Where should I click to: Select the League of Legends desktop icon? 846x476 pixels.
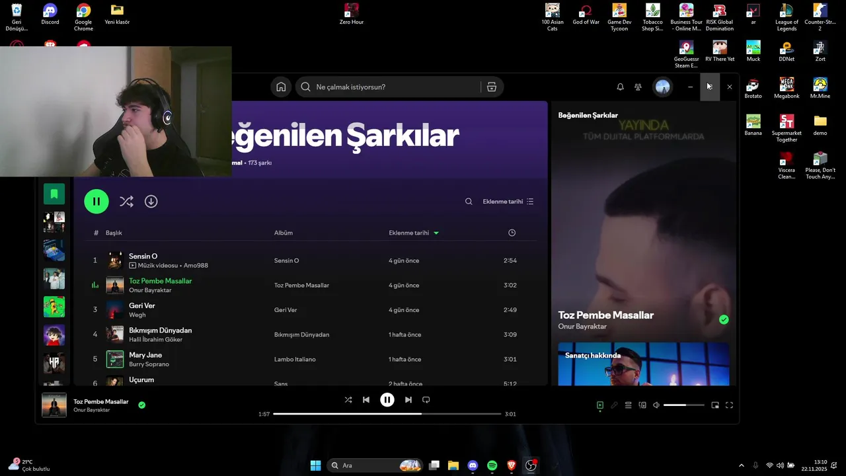pyautogui.click(x=787, y=17)
